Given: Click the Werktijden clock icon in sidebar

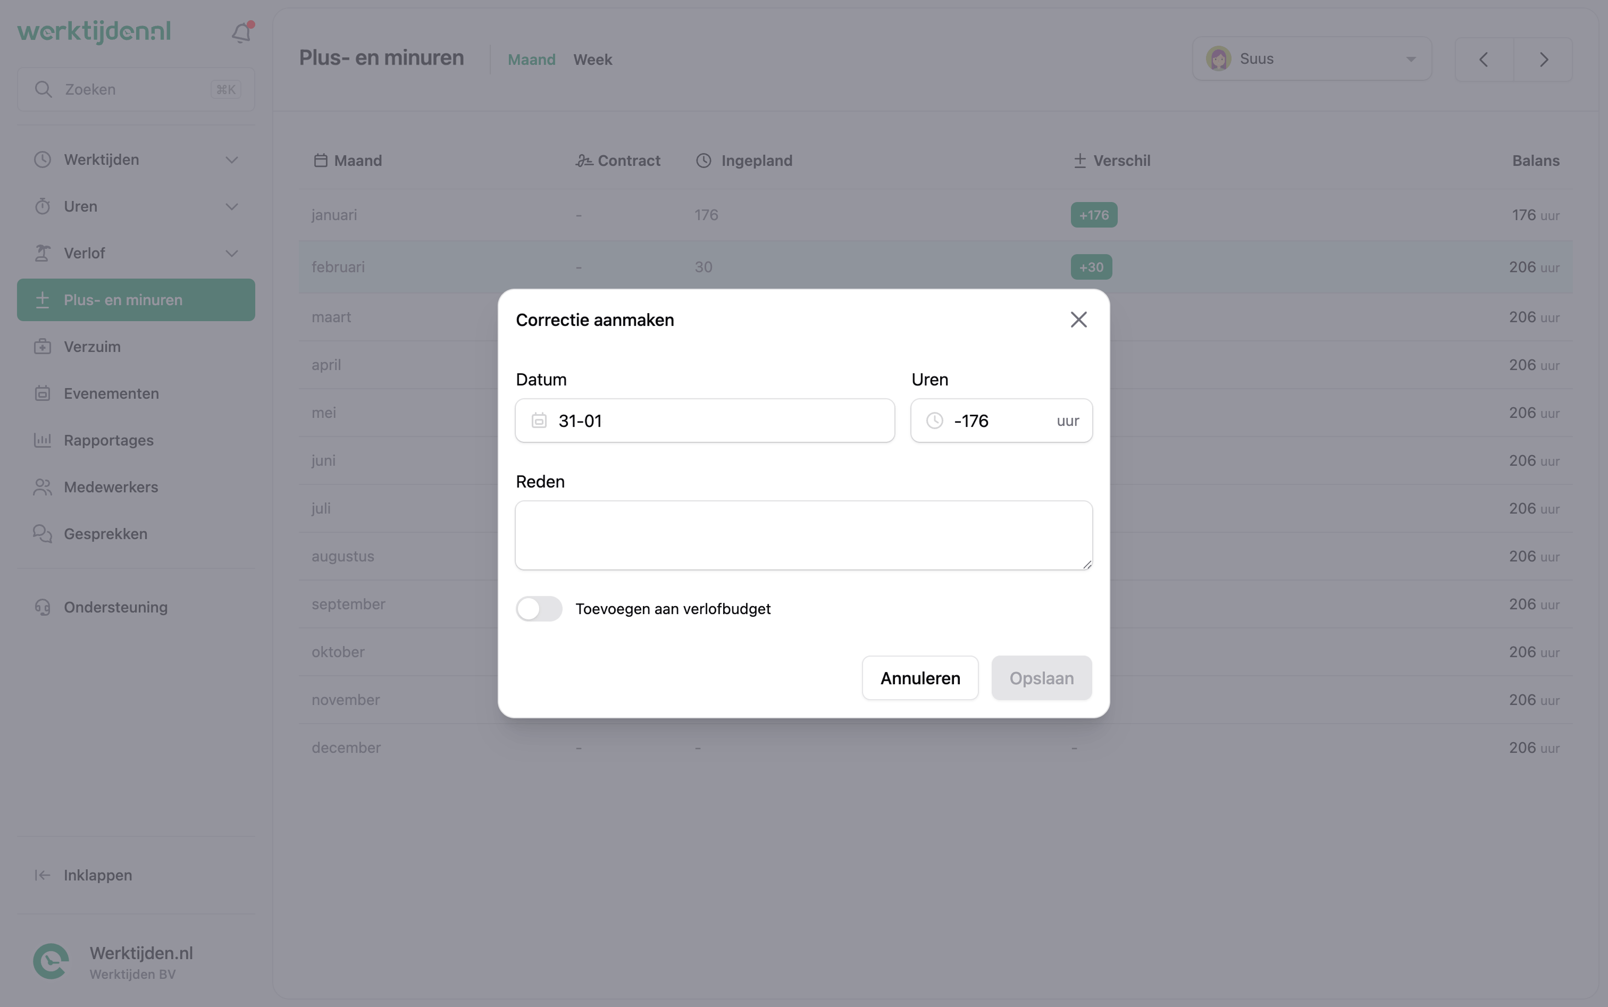Looking at the screenshot, I should tap(43, 159).
